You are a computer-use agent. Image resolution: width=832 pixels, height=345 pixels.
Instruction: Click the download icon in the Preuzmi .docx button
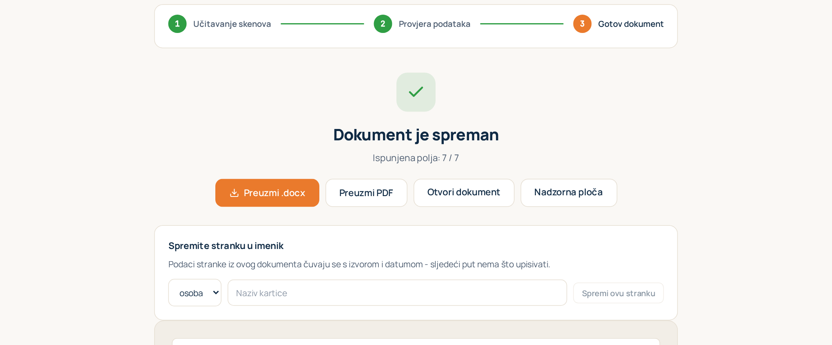coord(234,193)
